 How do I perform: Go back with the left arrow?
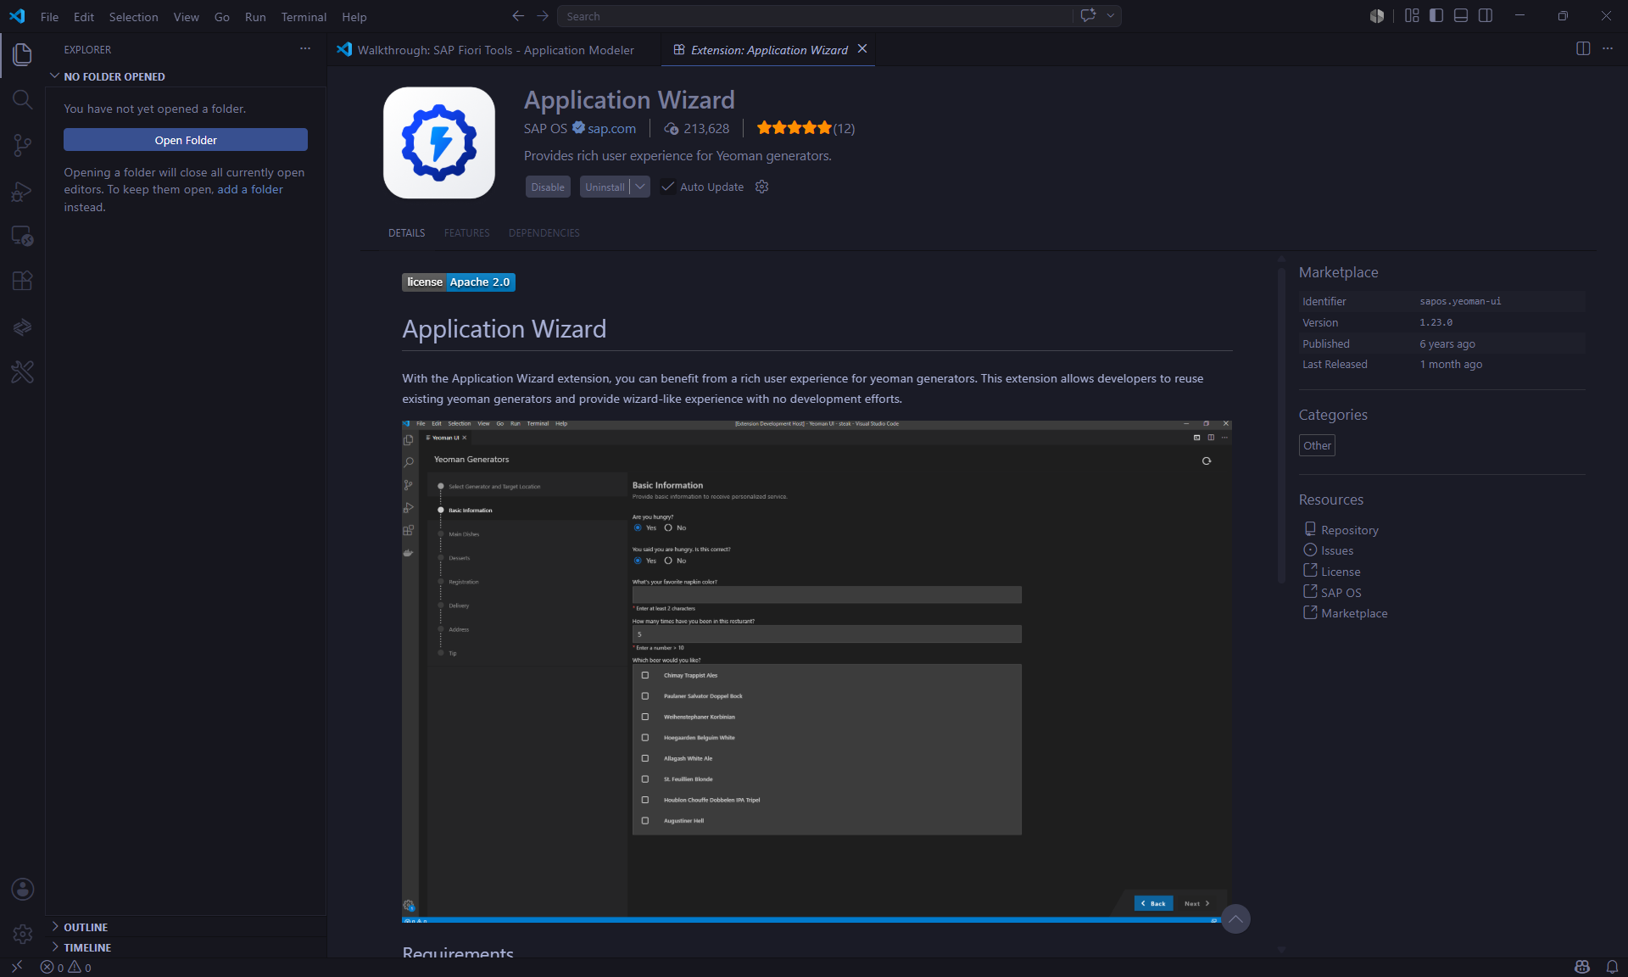coord(518,16)
